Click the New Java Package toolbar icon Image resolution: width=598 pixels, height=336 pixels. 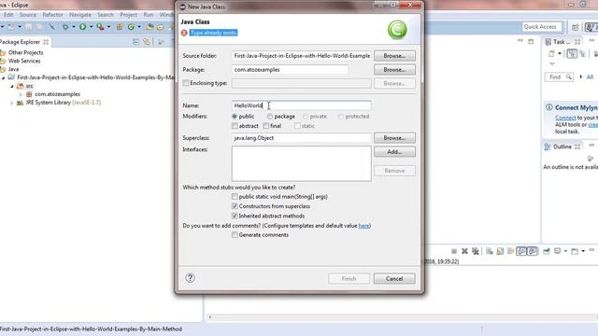[120, 27]
